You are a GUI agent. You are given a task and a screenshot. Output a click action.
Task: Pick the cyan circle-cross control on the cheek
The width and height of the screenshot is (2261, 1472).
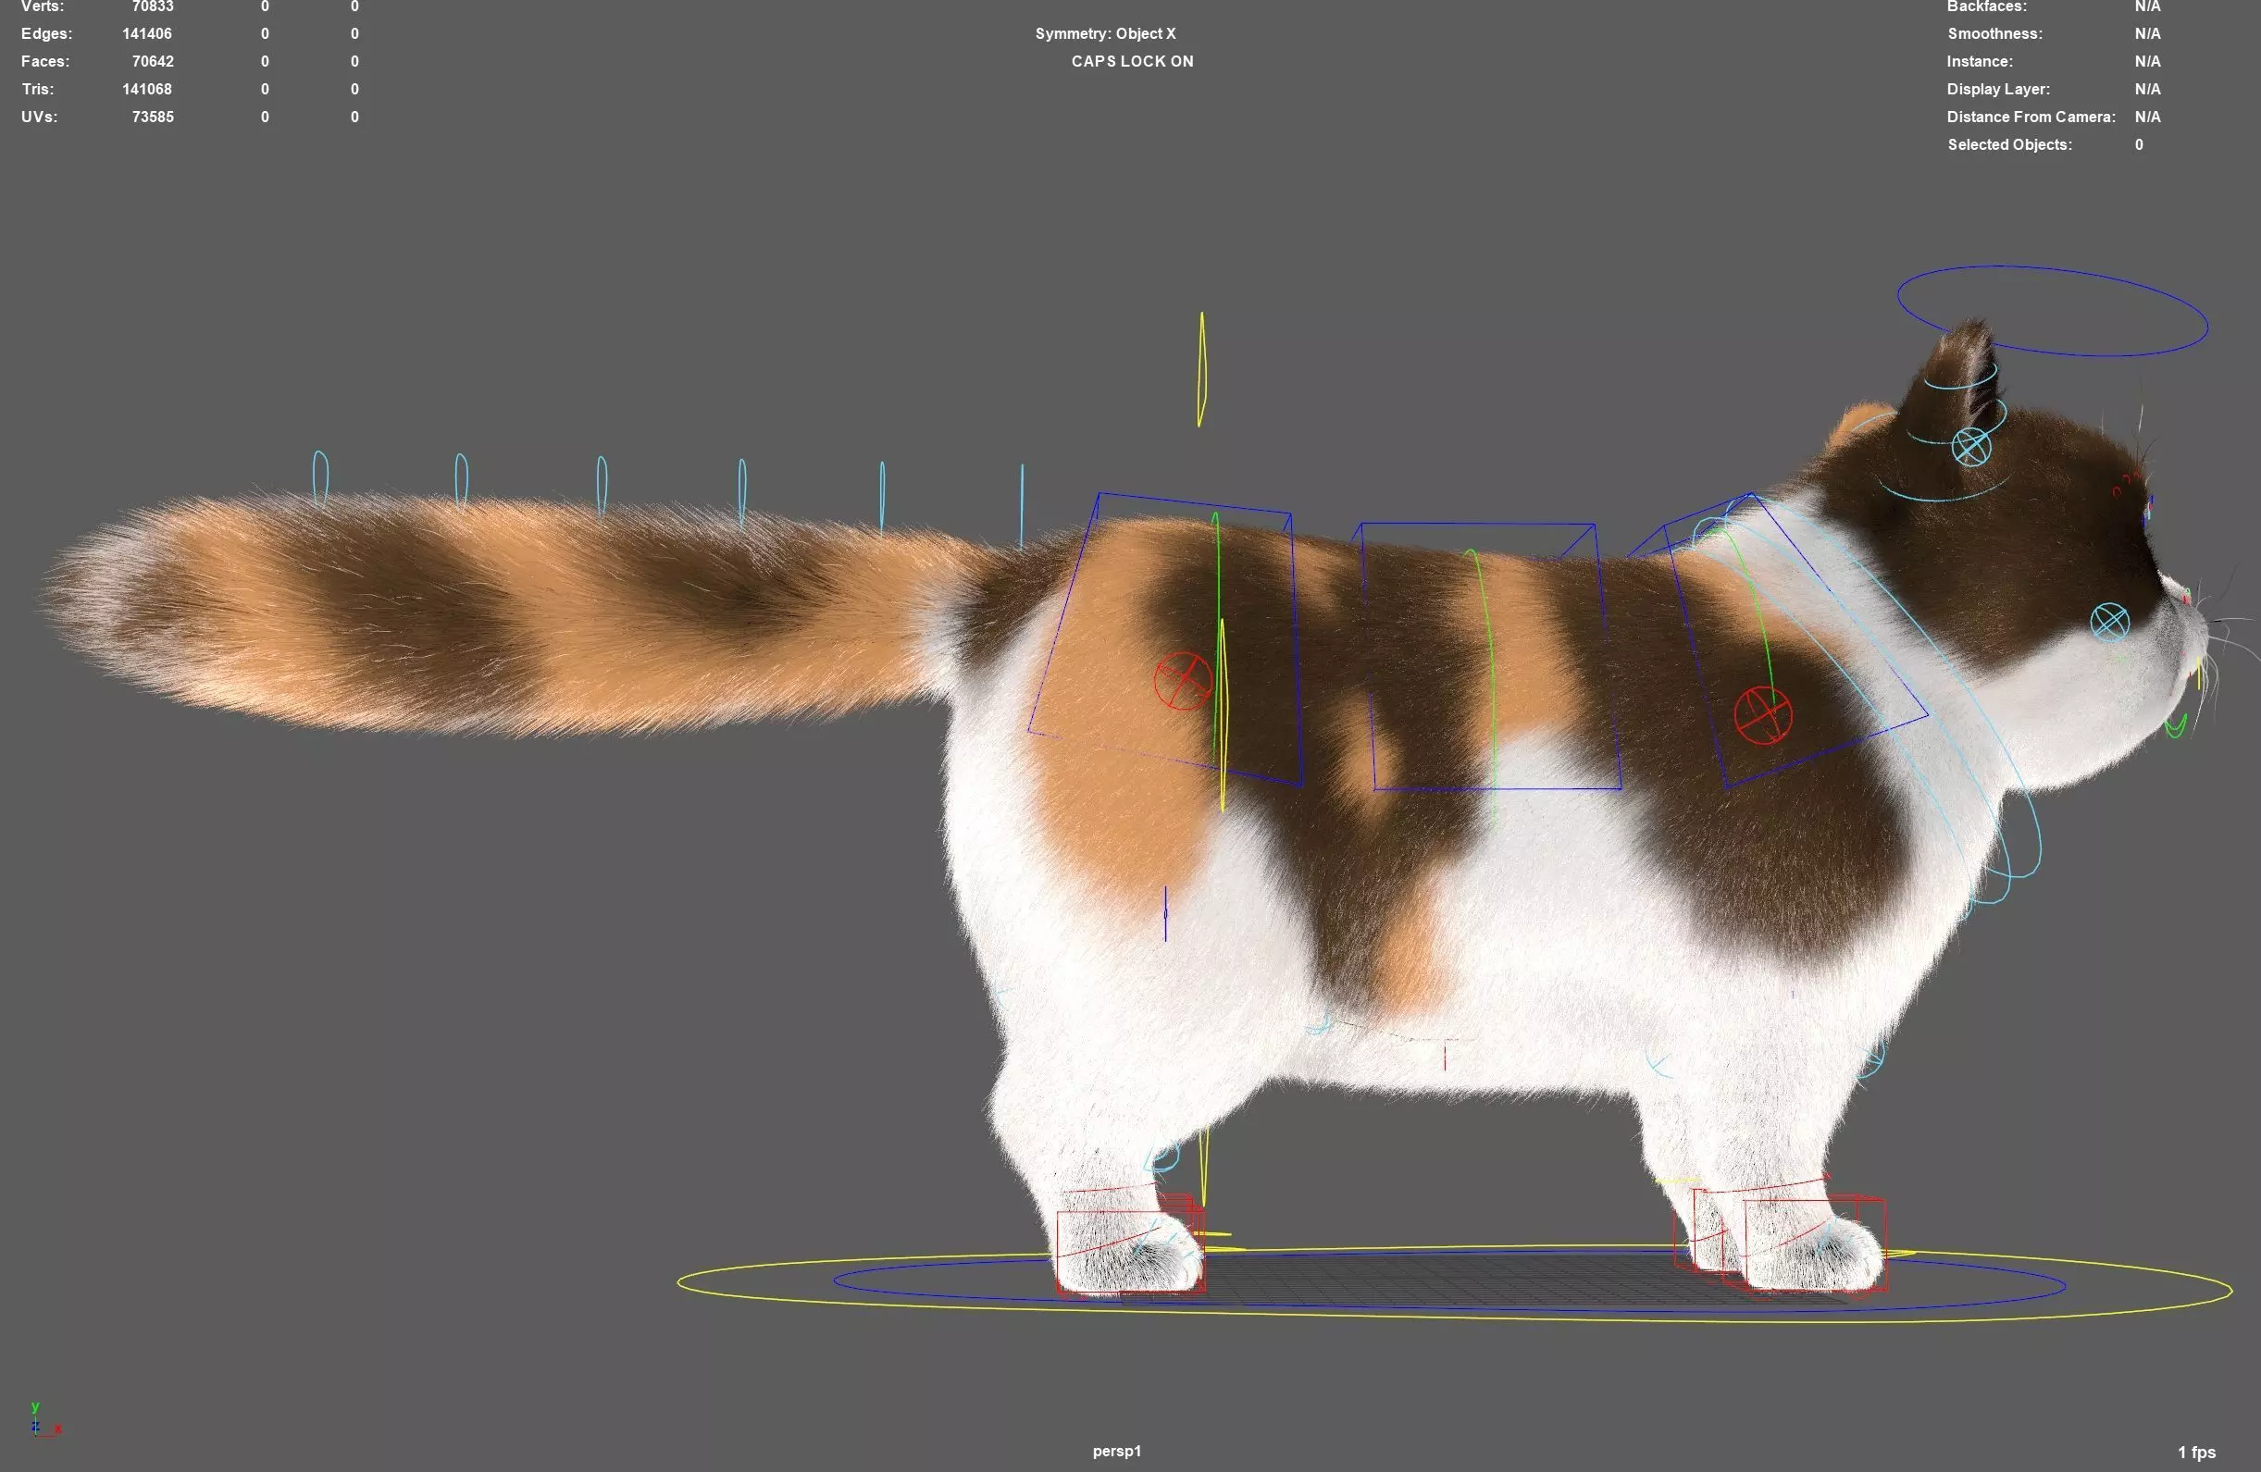coord(2110,622)
